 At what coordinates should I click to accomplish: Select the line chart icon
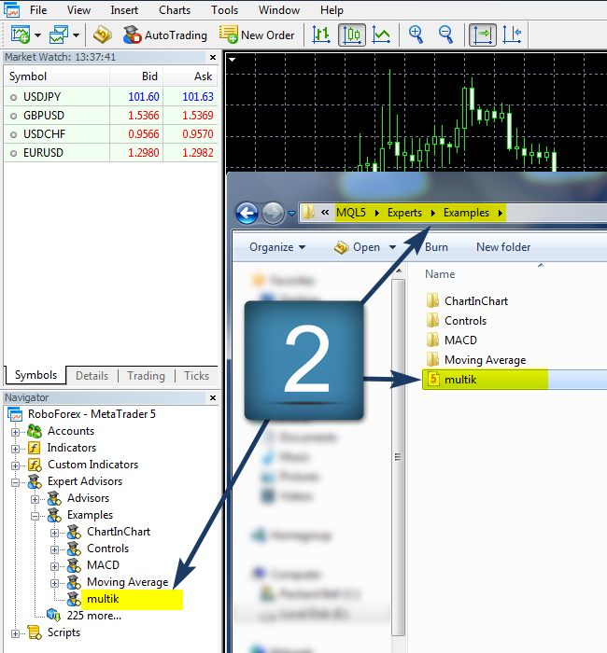381,35
